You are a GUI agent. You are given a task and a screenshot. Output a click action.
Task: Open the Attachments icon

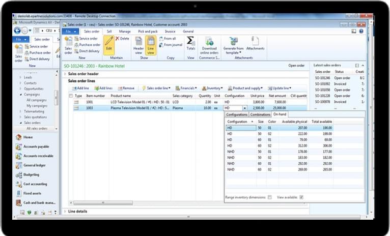255,41
